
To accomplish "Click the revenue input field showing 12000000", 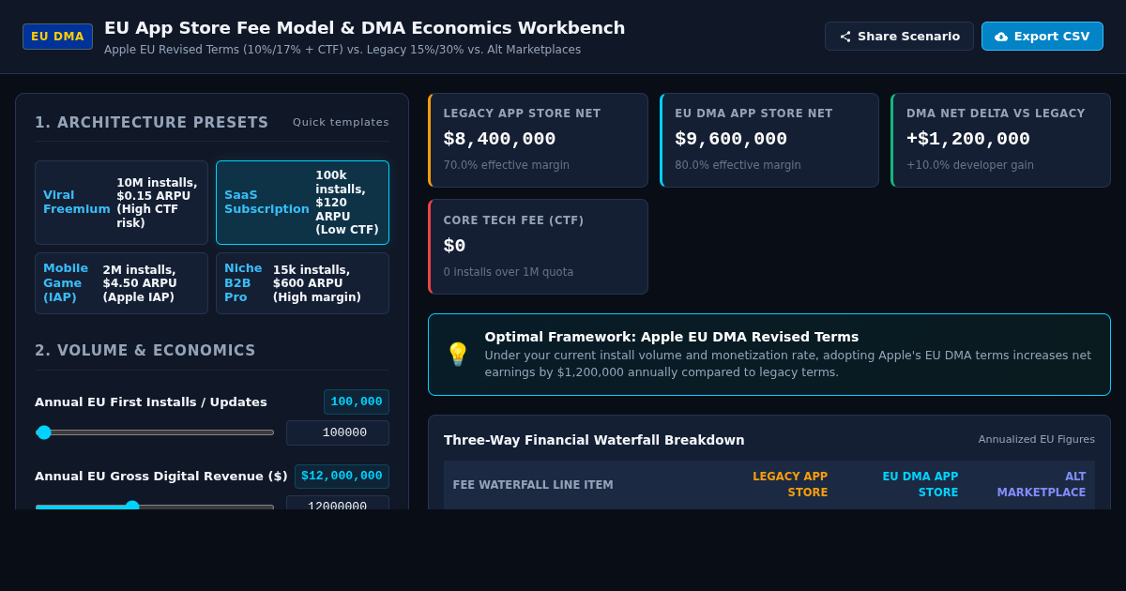I will (x=338, y=504).
